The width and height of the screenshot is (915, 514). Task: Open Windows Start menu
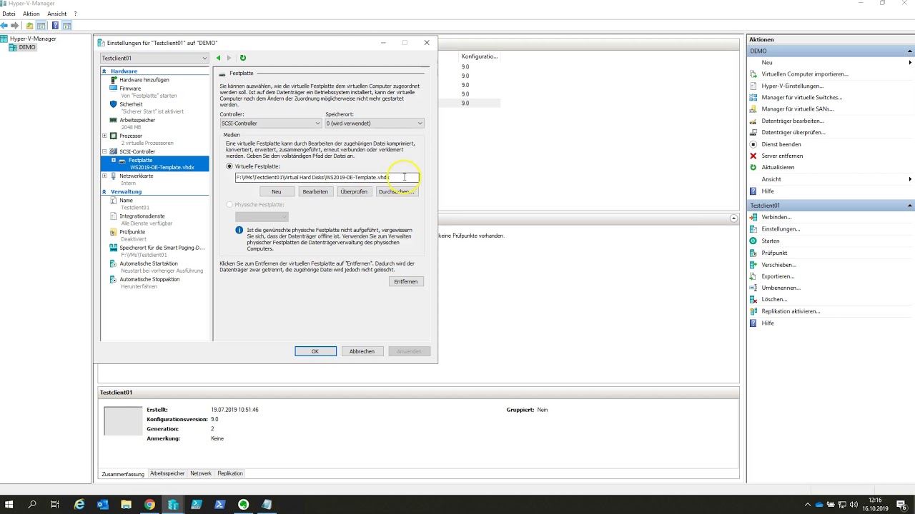click(9, 504)
